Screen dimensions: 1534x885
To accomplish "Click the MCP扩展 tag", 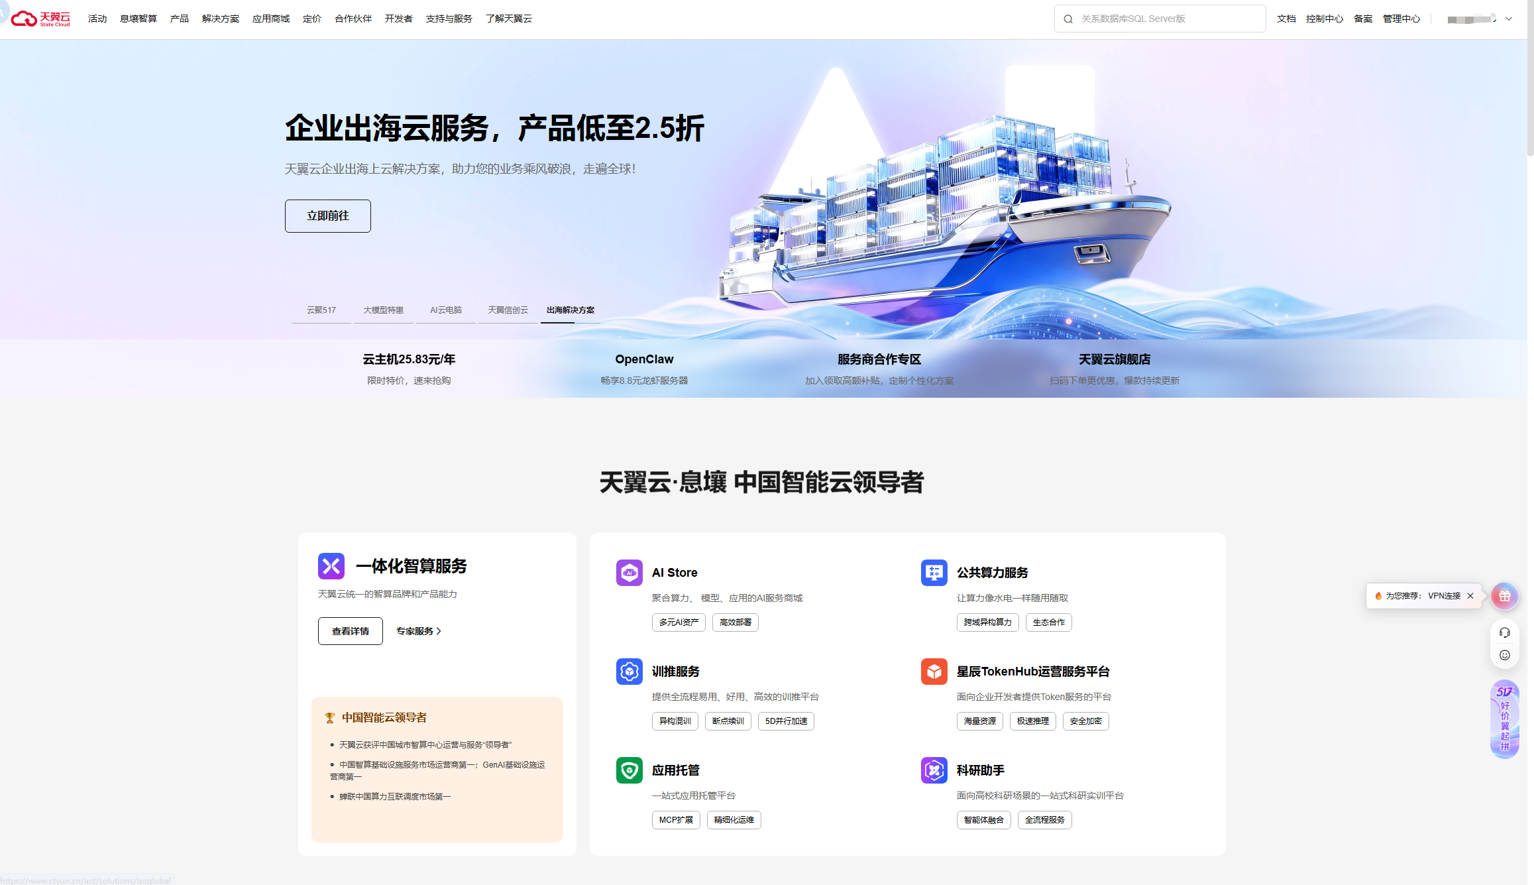I will pyautogui.click(x=676, y=820).
